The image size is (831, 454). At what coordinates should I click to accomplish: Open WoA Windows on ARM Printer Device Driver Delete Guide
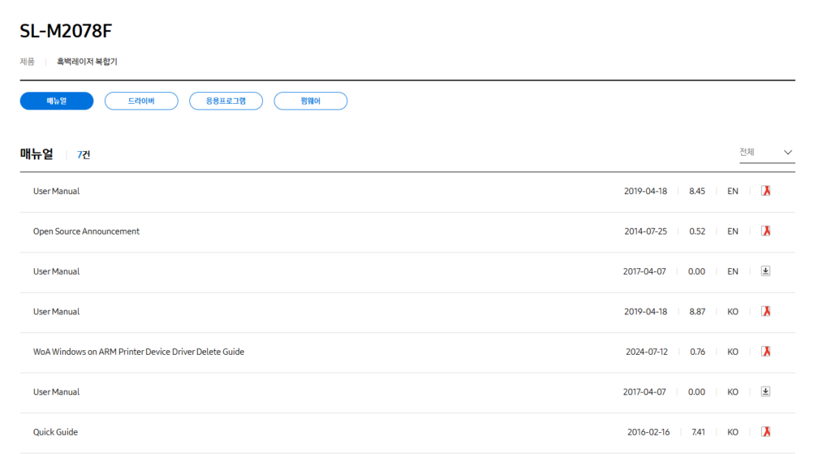click(138, 352)
